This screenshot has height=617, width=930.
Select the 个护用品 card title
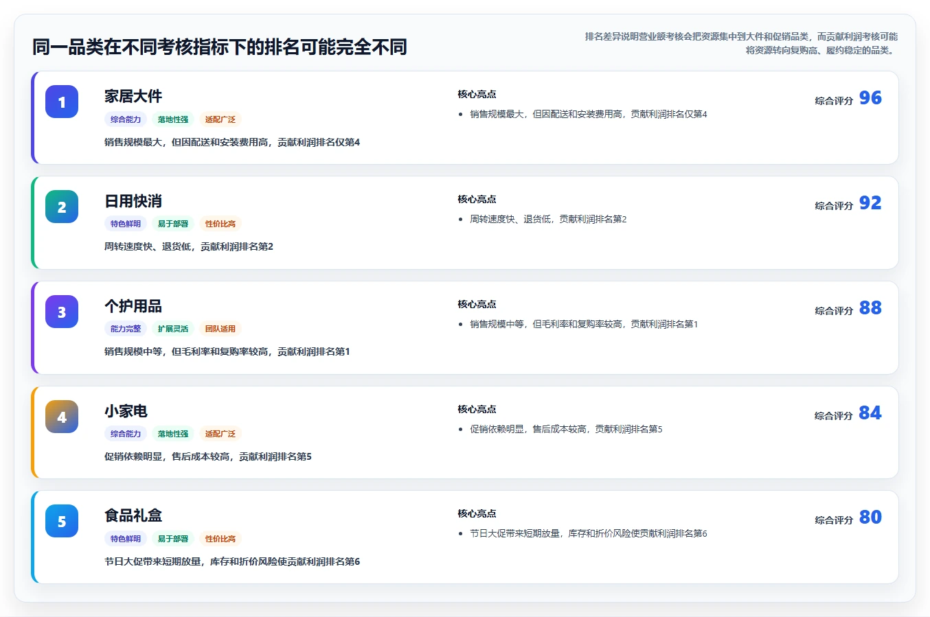133,306
